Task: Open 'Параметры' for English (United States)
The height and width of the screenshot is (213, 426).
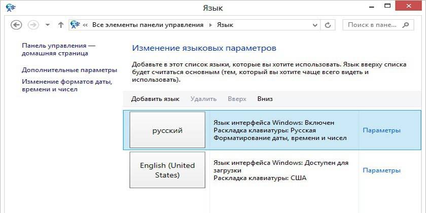Action: click(381, 170)
